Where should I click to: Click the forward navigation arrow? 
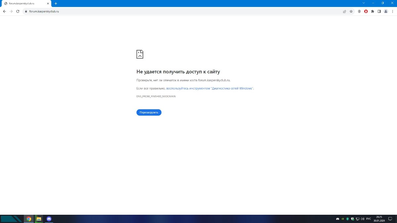(11, 11)
